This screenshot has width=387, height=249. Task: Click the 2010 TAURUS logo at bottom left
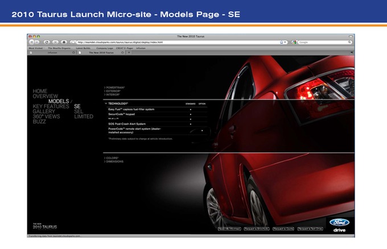[x=45, y=226]
